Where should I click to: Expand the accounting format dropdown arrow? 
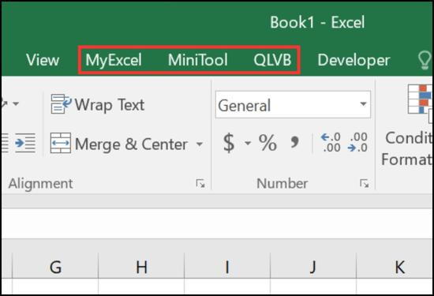point(248,143)
